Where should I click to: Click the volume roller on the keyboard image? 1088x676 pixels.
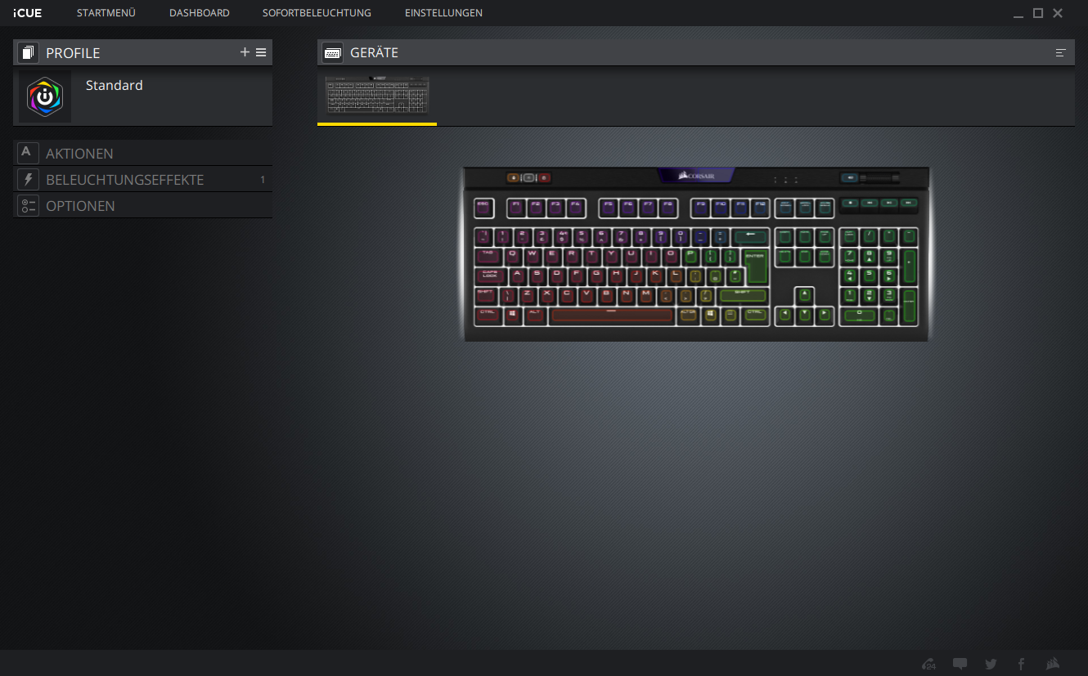(880, 177)
